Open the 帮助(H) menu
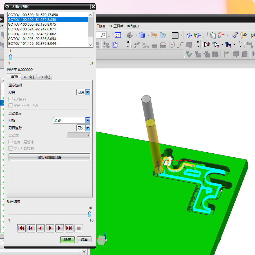The height and width of the screenshot is (255, 255). 133,26
